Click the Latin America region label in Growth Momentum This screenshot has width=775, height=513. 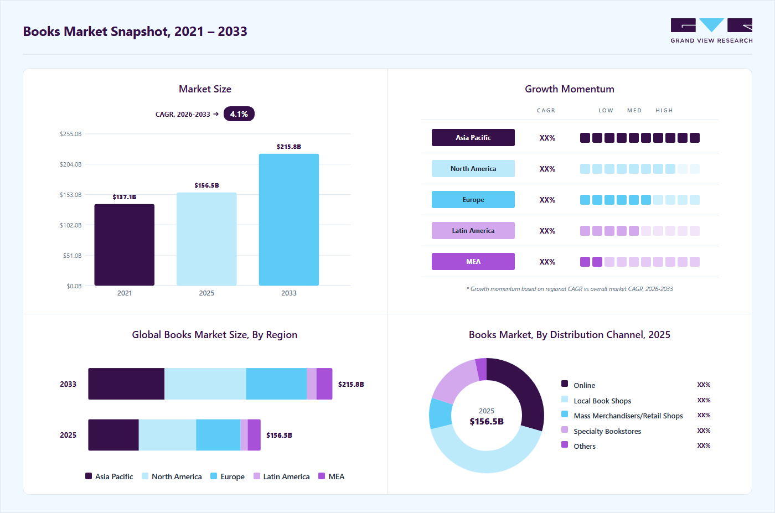[x=473, y=231]
